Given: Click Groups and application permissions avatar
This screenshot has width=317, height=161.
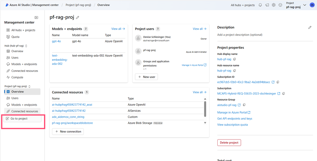Looking at the screenshot, I should (138, 63).
